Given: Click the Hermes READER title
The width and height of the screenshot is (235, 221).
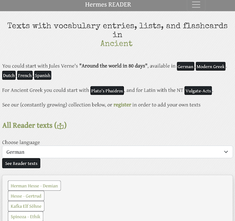Looking at the screenshot, I should pos(108,5).
